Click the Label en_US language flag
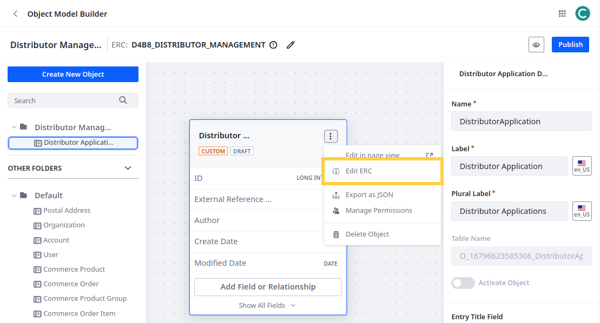The width and height of the screenshot is (600, 323). tap(582, 166)
